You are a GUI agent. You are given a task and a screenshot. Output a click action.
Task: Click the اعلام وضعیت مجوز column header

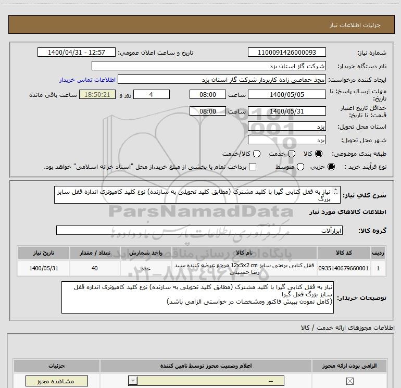coord(206,366)
